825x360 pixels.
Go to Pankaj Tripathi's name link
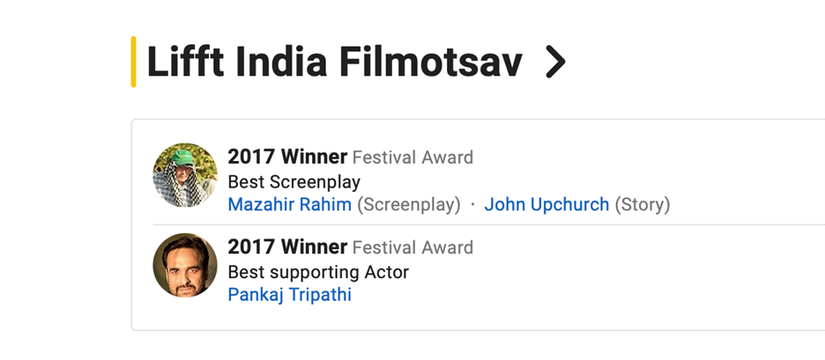(x=289, y=295)
